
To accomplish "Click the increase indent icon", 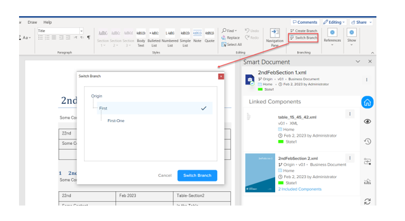I will (68, 38).
